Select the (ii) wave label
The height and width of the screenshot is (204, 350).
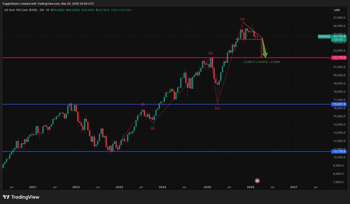coord(153,128)
